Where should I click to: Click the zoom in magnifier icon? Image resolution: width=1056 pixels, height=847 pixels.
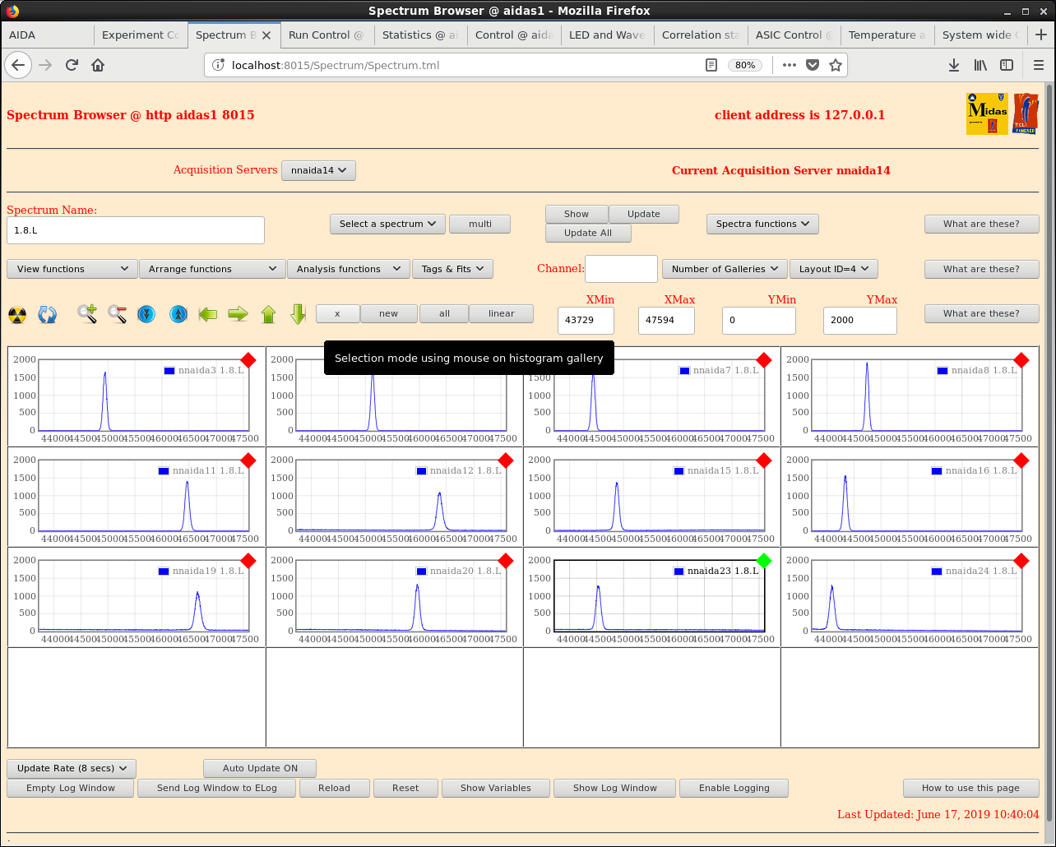click(87, 314)
